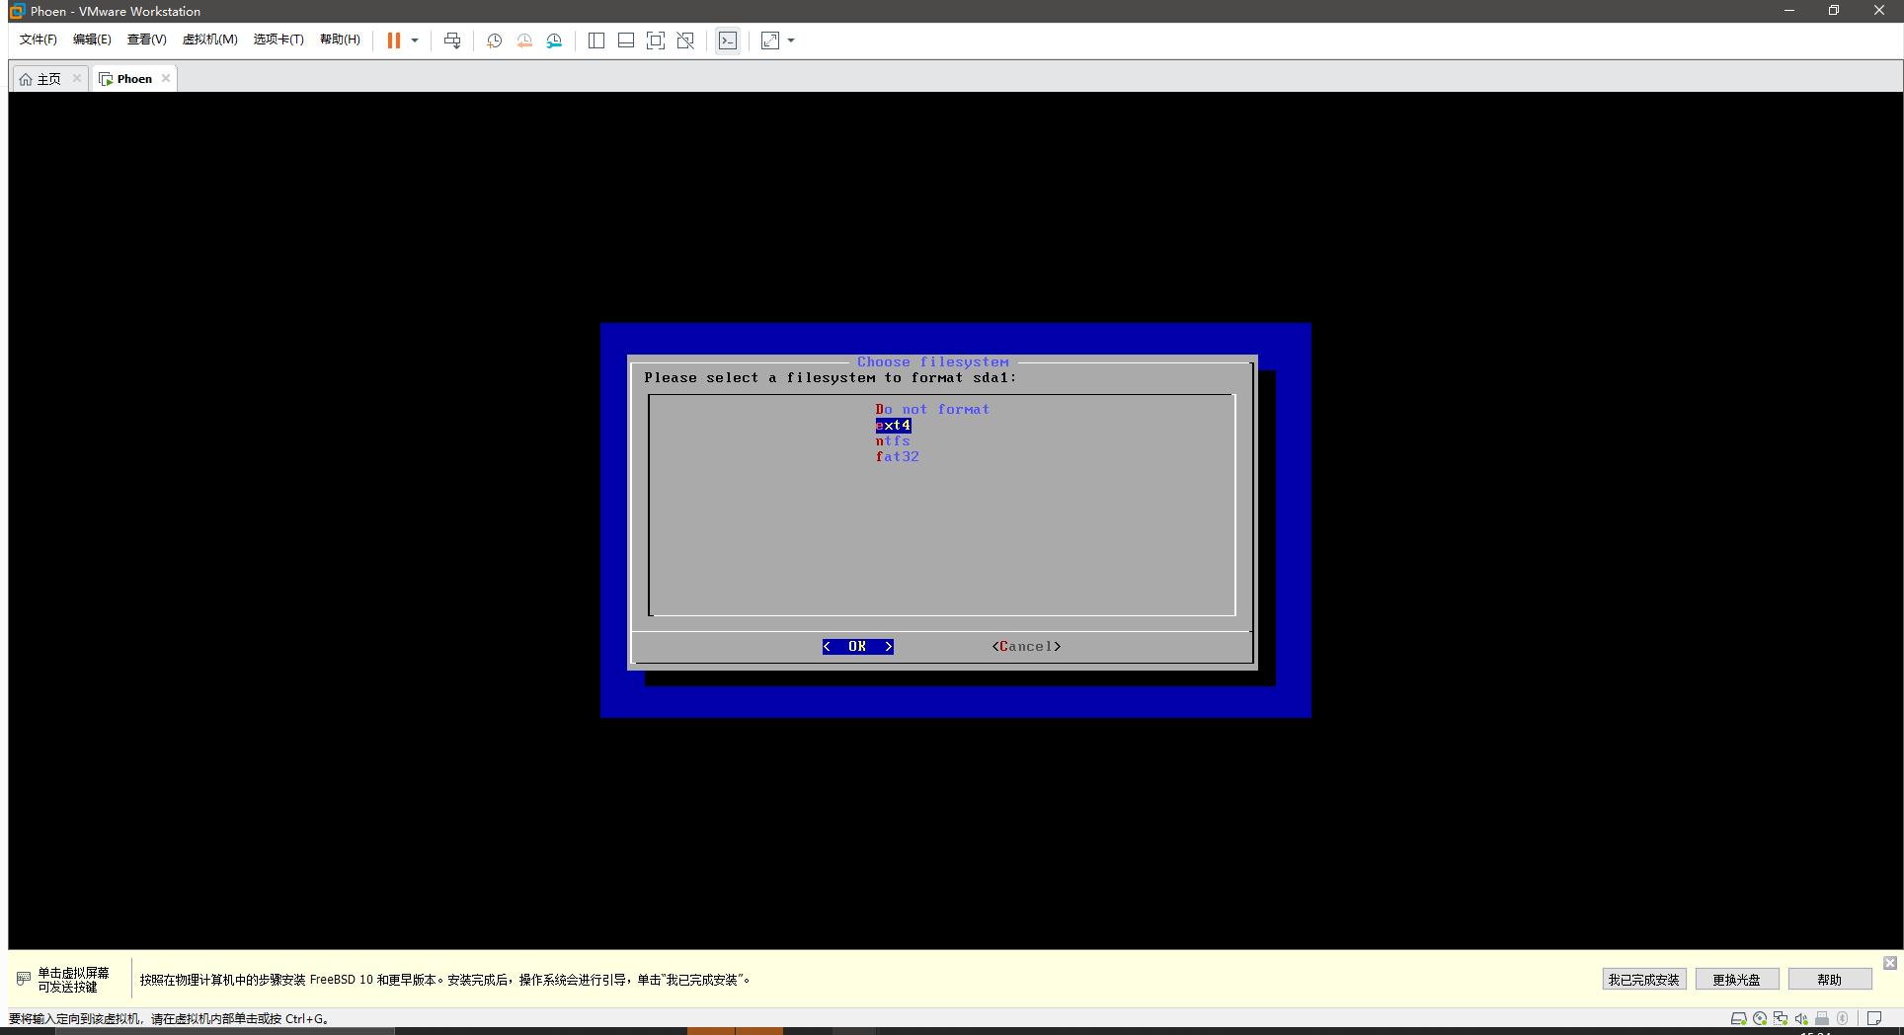Screen dimensions: 1904x1035
Task: Click the sound device status icon
Action: pos(1802,1018)
